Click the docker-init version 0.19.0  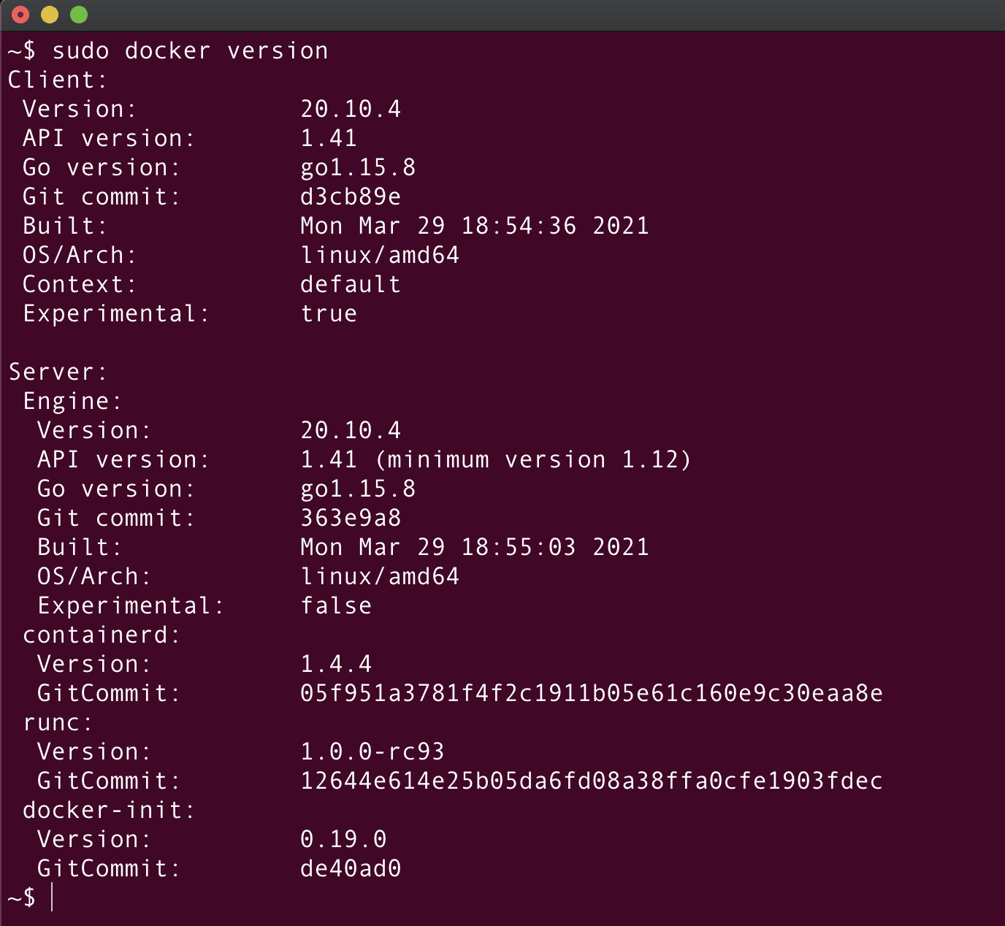343,839
